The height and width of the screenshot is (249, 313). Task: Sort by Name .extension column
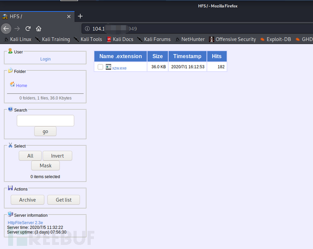click(x=121, y=56)
